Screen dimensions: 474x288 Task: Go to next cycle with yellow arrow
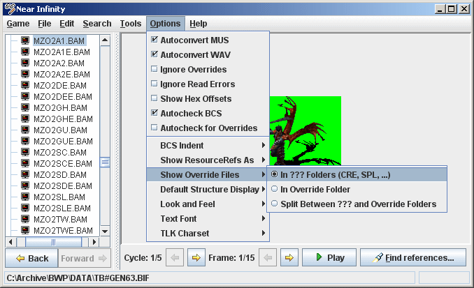tap(196, 257)
